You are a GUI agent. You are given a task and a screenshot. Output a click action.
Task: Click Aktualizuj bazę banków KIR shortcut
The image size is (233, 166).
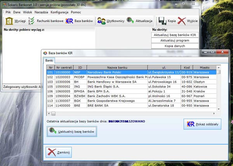pyautogui.click(x=175, y=35)
